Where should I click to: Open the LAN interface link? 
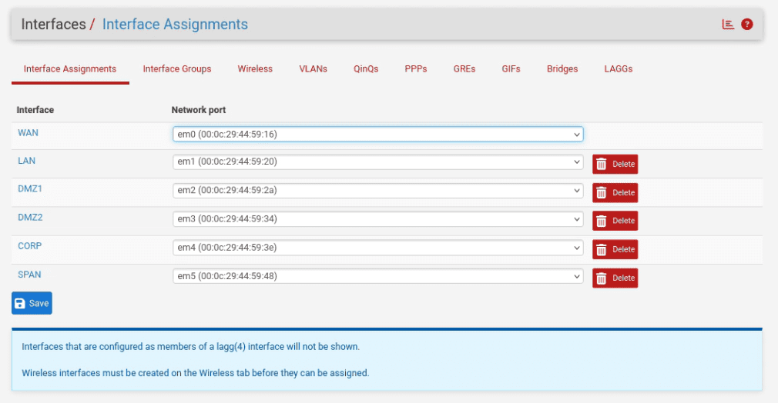pos(26,161)
